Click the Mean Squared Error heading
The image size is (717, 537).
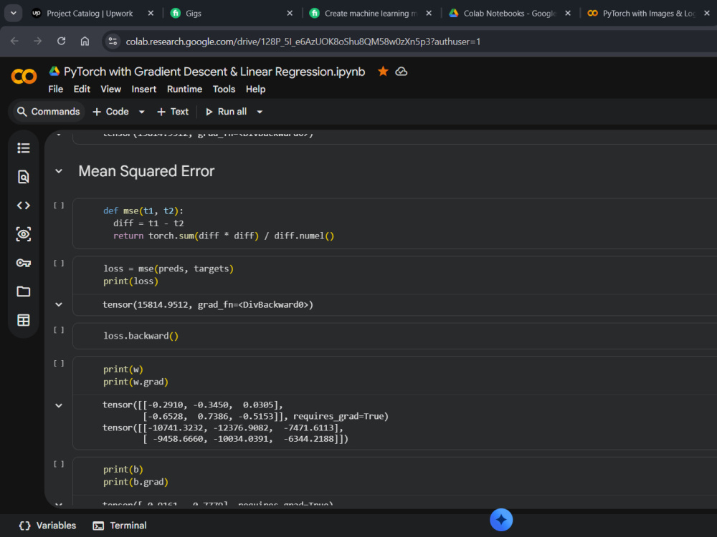click(x=146, y=171)
